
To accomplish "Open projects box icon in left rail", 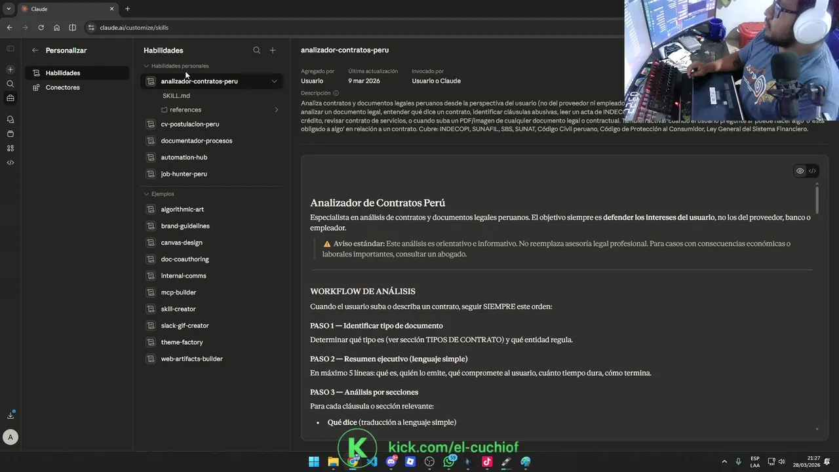I will coord(10,134).
